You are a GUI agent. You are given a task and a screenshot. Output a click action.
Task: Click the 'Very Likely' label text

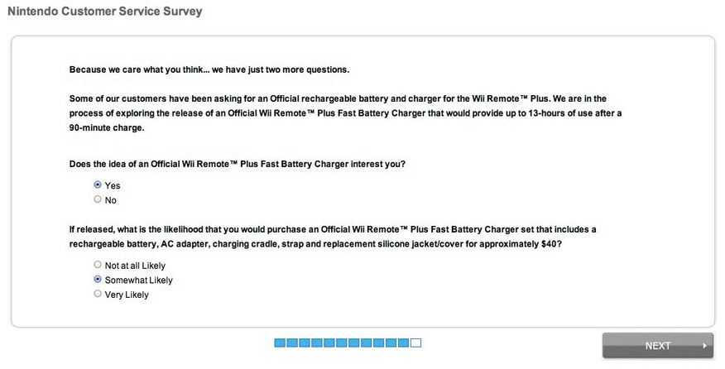(127, 295)
